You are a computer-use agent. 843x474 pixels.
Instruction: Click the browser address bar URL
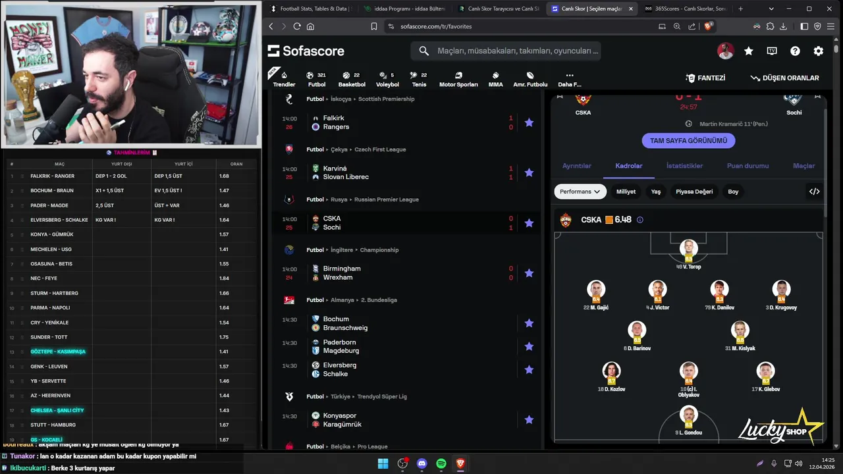pos(436,26)
